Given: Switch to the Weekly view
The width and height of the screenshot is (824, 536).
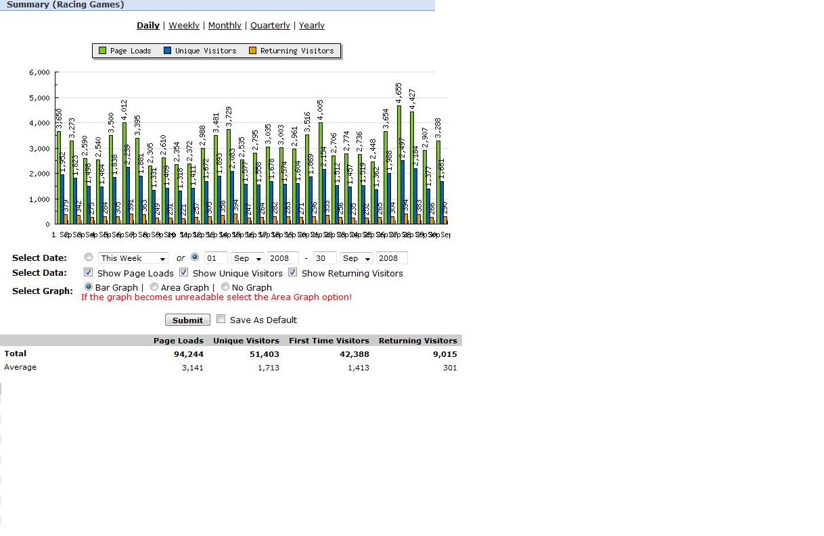Looking at the screenshot, I should (x=184, y=25).
